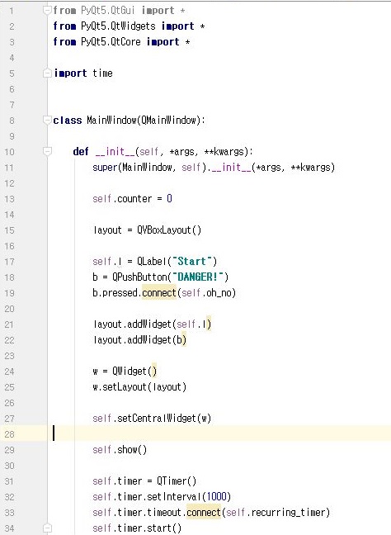Click 'QVBoxLayout()' on line 15
This screenshot has height=535, width=391.
169,230
